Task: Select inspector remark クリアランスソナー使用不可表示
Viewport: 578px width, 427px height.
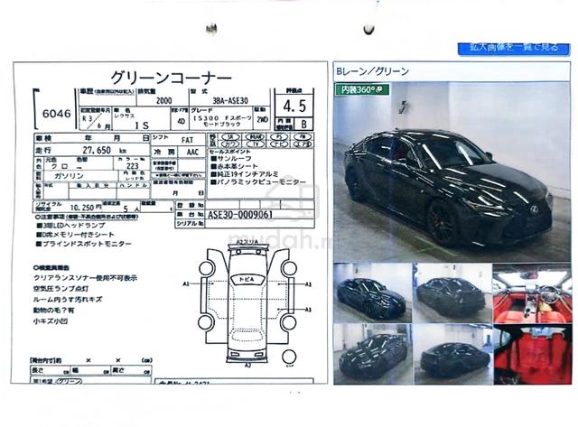Action: 85,278
